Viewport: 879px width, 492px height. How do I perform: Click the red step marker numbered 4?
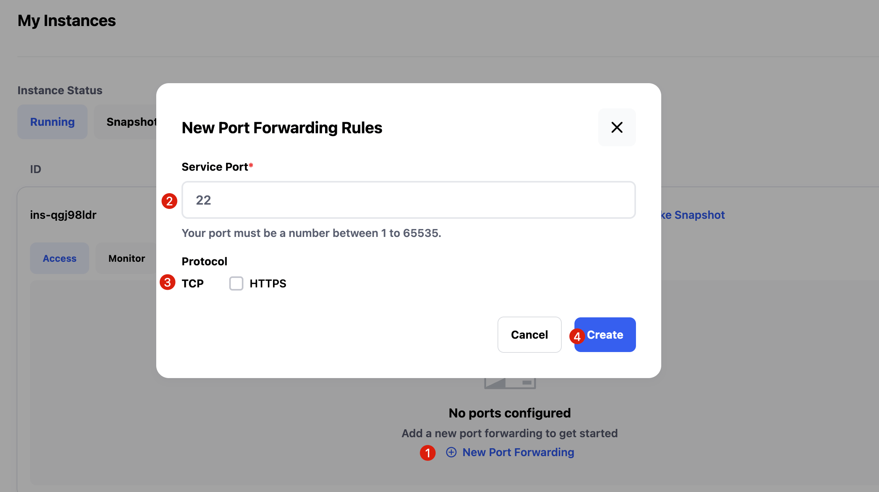coord(577,337)
